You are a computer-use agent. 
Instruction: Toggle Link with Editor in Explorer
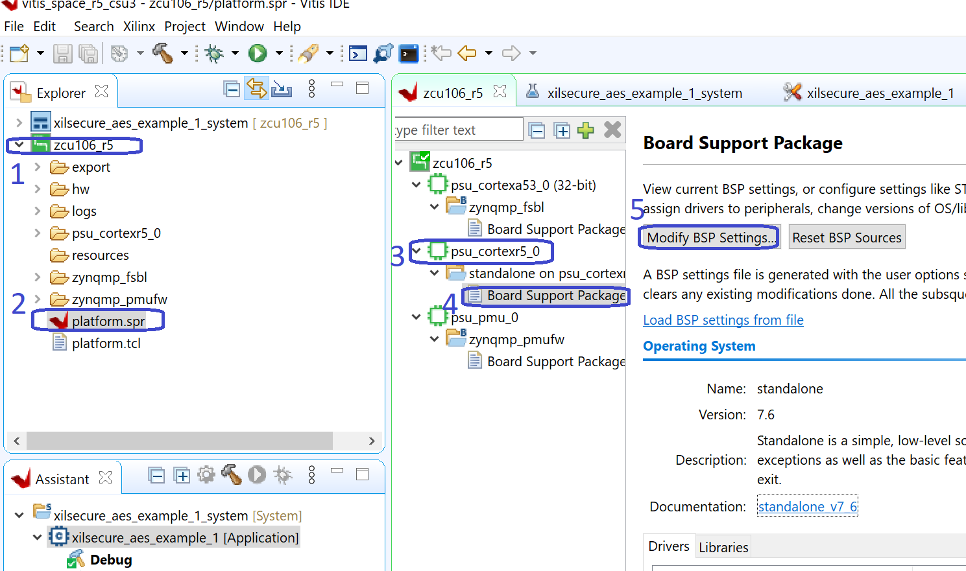point(257,88)
